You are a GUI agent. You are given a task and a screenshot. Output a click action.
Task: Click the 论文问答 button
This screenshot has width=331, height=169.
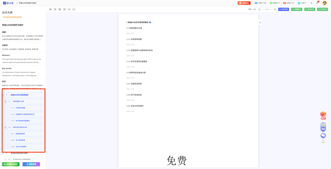click(x=284, y=9)
